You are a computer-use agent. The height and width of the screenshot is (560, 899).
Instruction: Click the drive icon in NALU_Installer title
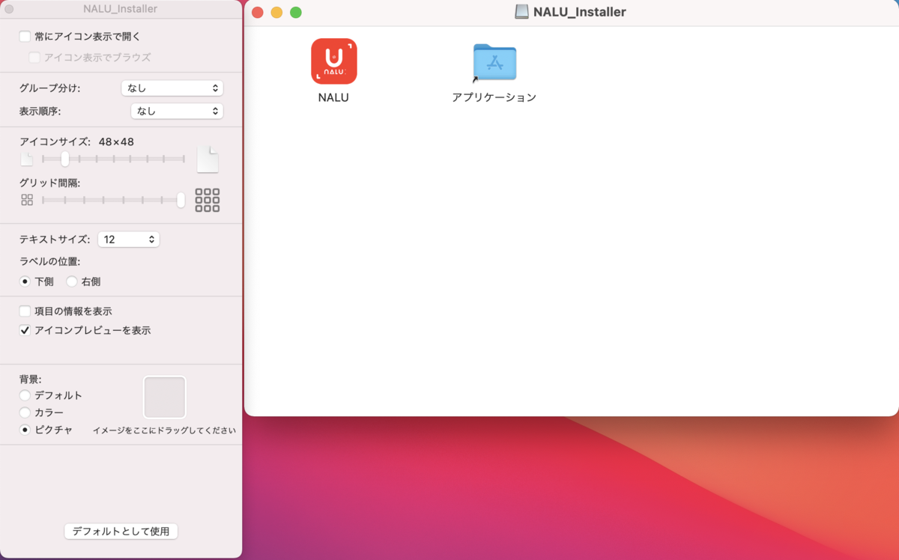point(521,12)
